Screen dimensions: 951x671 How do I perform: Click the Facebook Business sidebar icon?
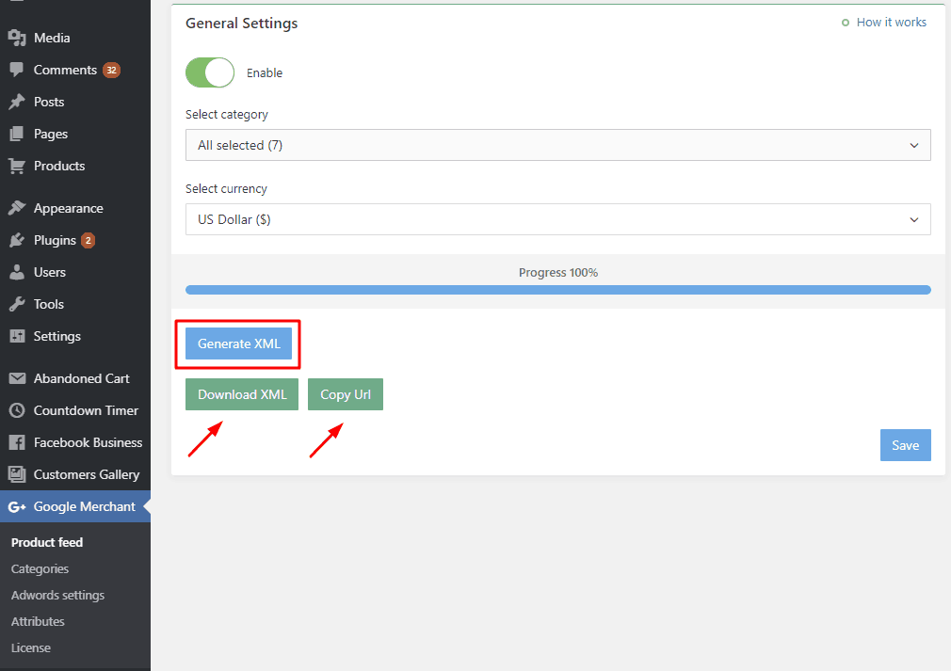[19, 442]
